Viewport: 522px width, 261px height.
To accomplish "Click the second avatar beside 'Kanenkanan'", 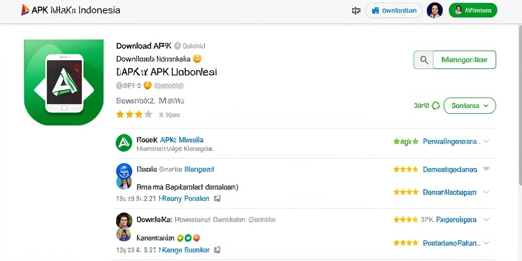I will pos(123,234).
